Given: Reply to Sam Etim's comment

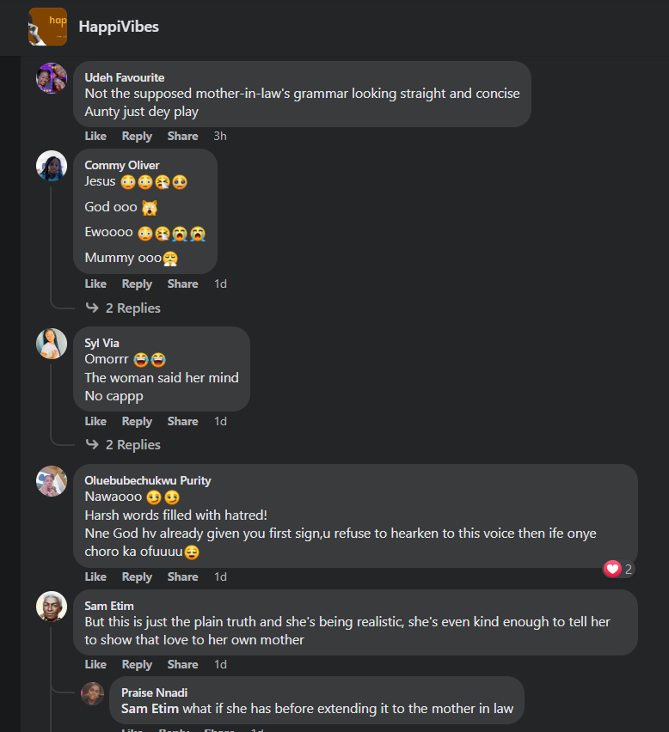Looking at the screenshot, I should (x=137, y=664).
